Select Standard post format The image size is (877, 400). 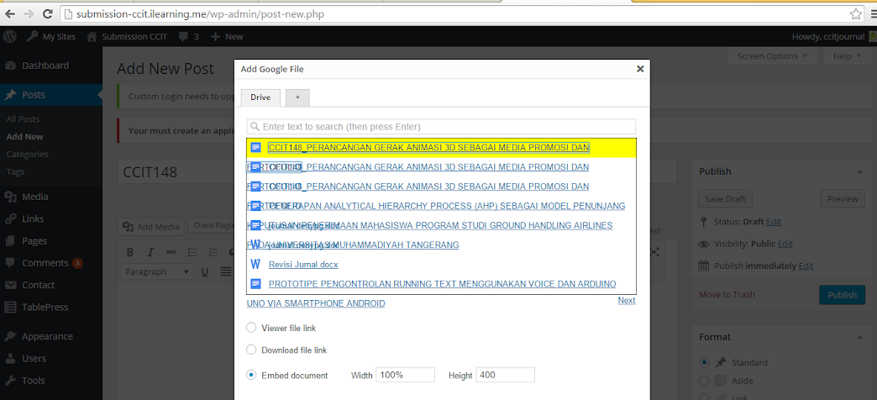coord(705,362)
